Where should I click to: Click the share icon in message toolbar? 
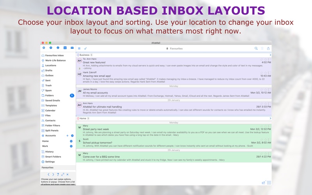pos(268,48)
